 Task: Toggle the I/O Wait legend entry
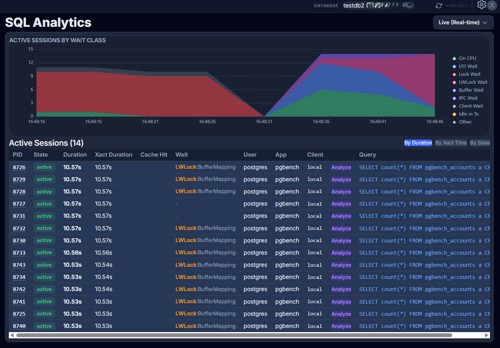point(468,66)
